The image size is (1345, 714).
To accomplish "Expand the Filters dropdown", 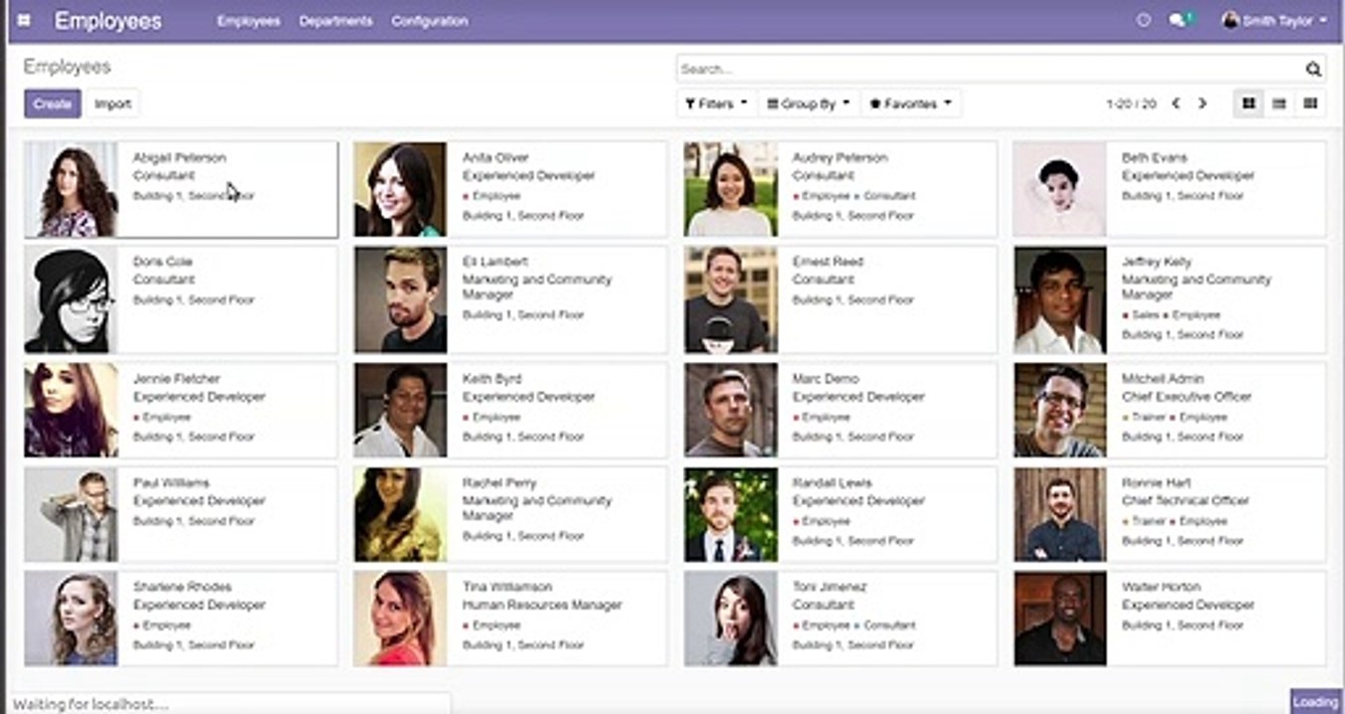I will coord(717,103).
